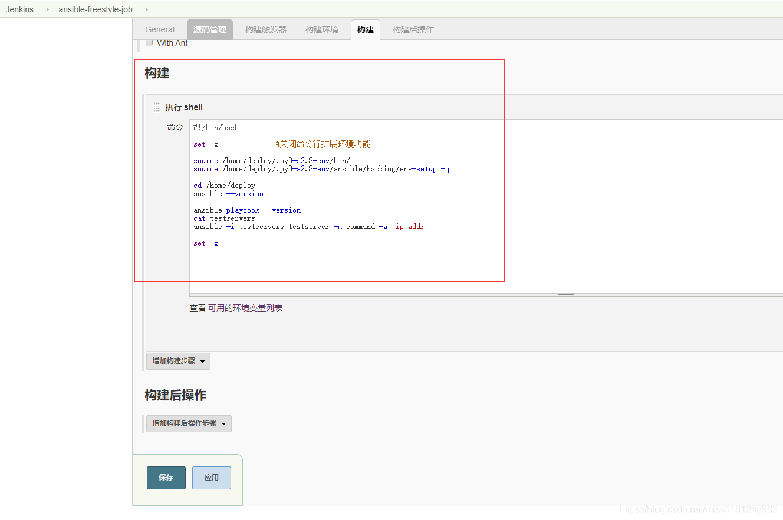The width and height of the screenshot is (783, 520).
Task: Select the 构建 tab
Action: pyautogui.click(x=366, y=29)
